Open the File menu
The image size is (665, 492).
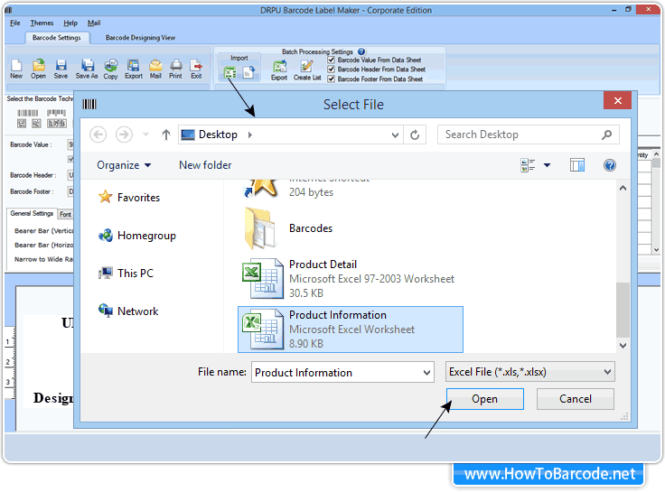pos(14,23)
